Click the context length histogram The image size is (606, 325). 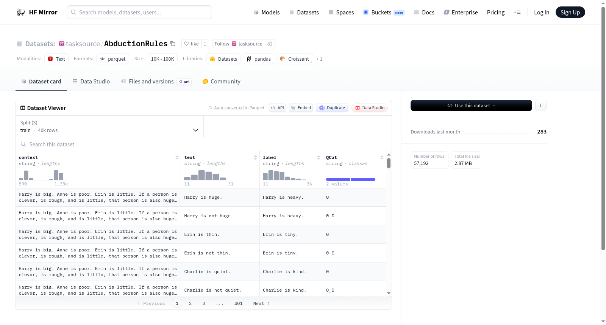(x=43, y=175)
